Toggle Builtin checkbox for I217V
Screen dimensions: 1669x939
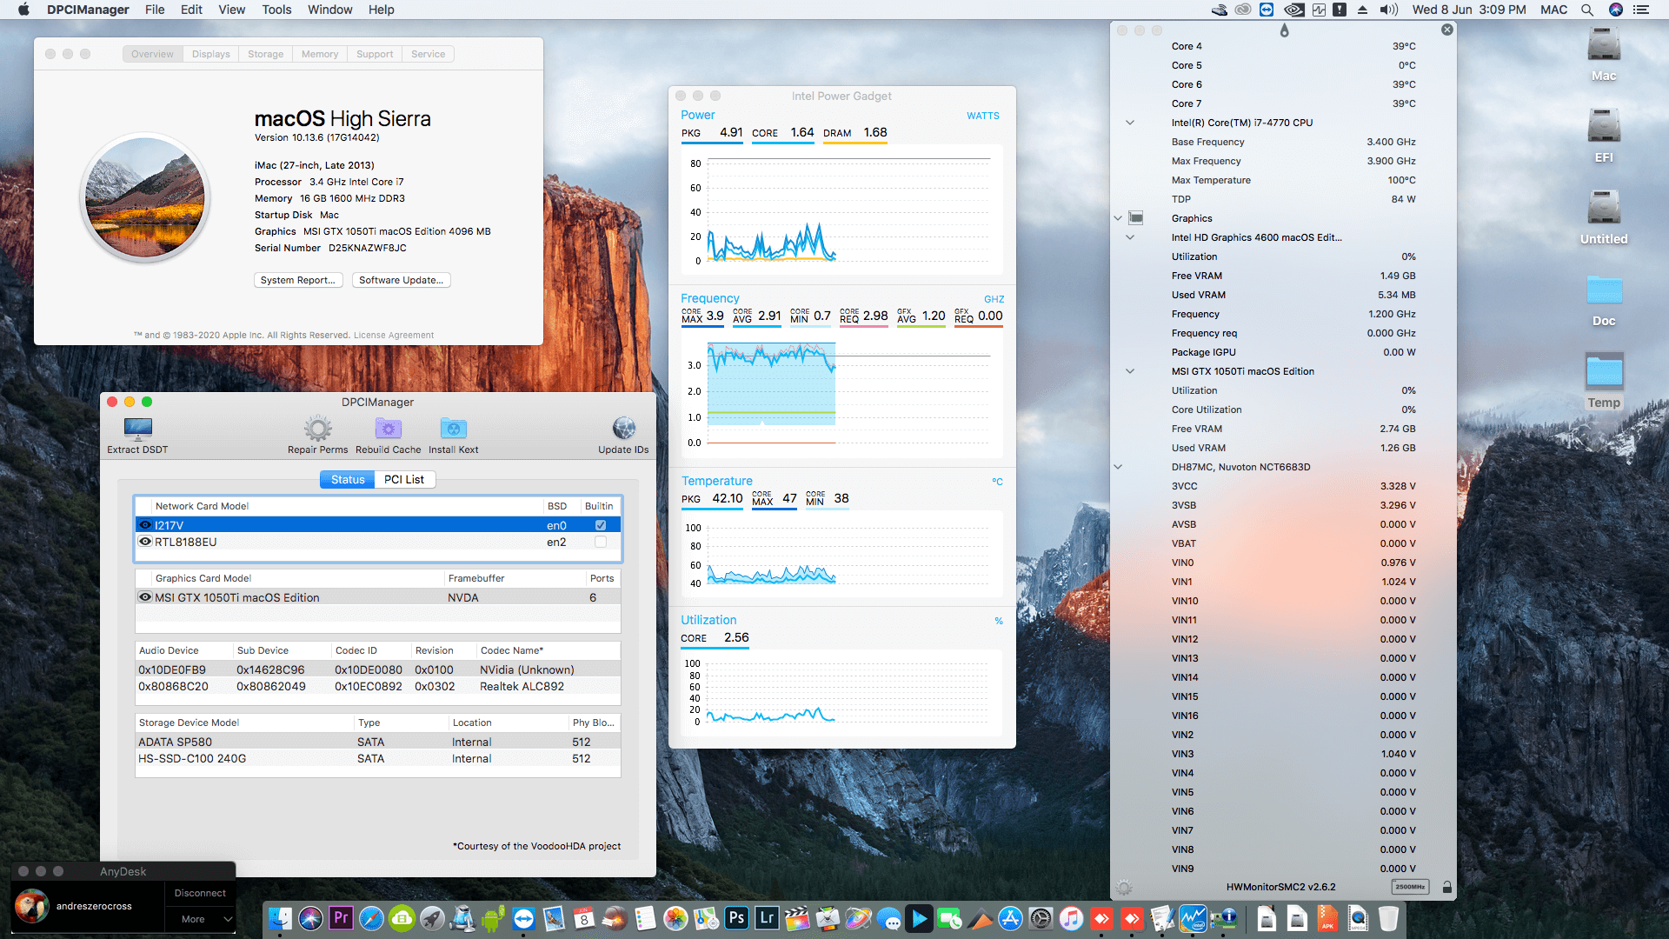600,525
